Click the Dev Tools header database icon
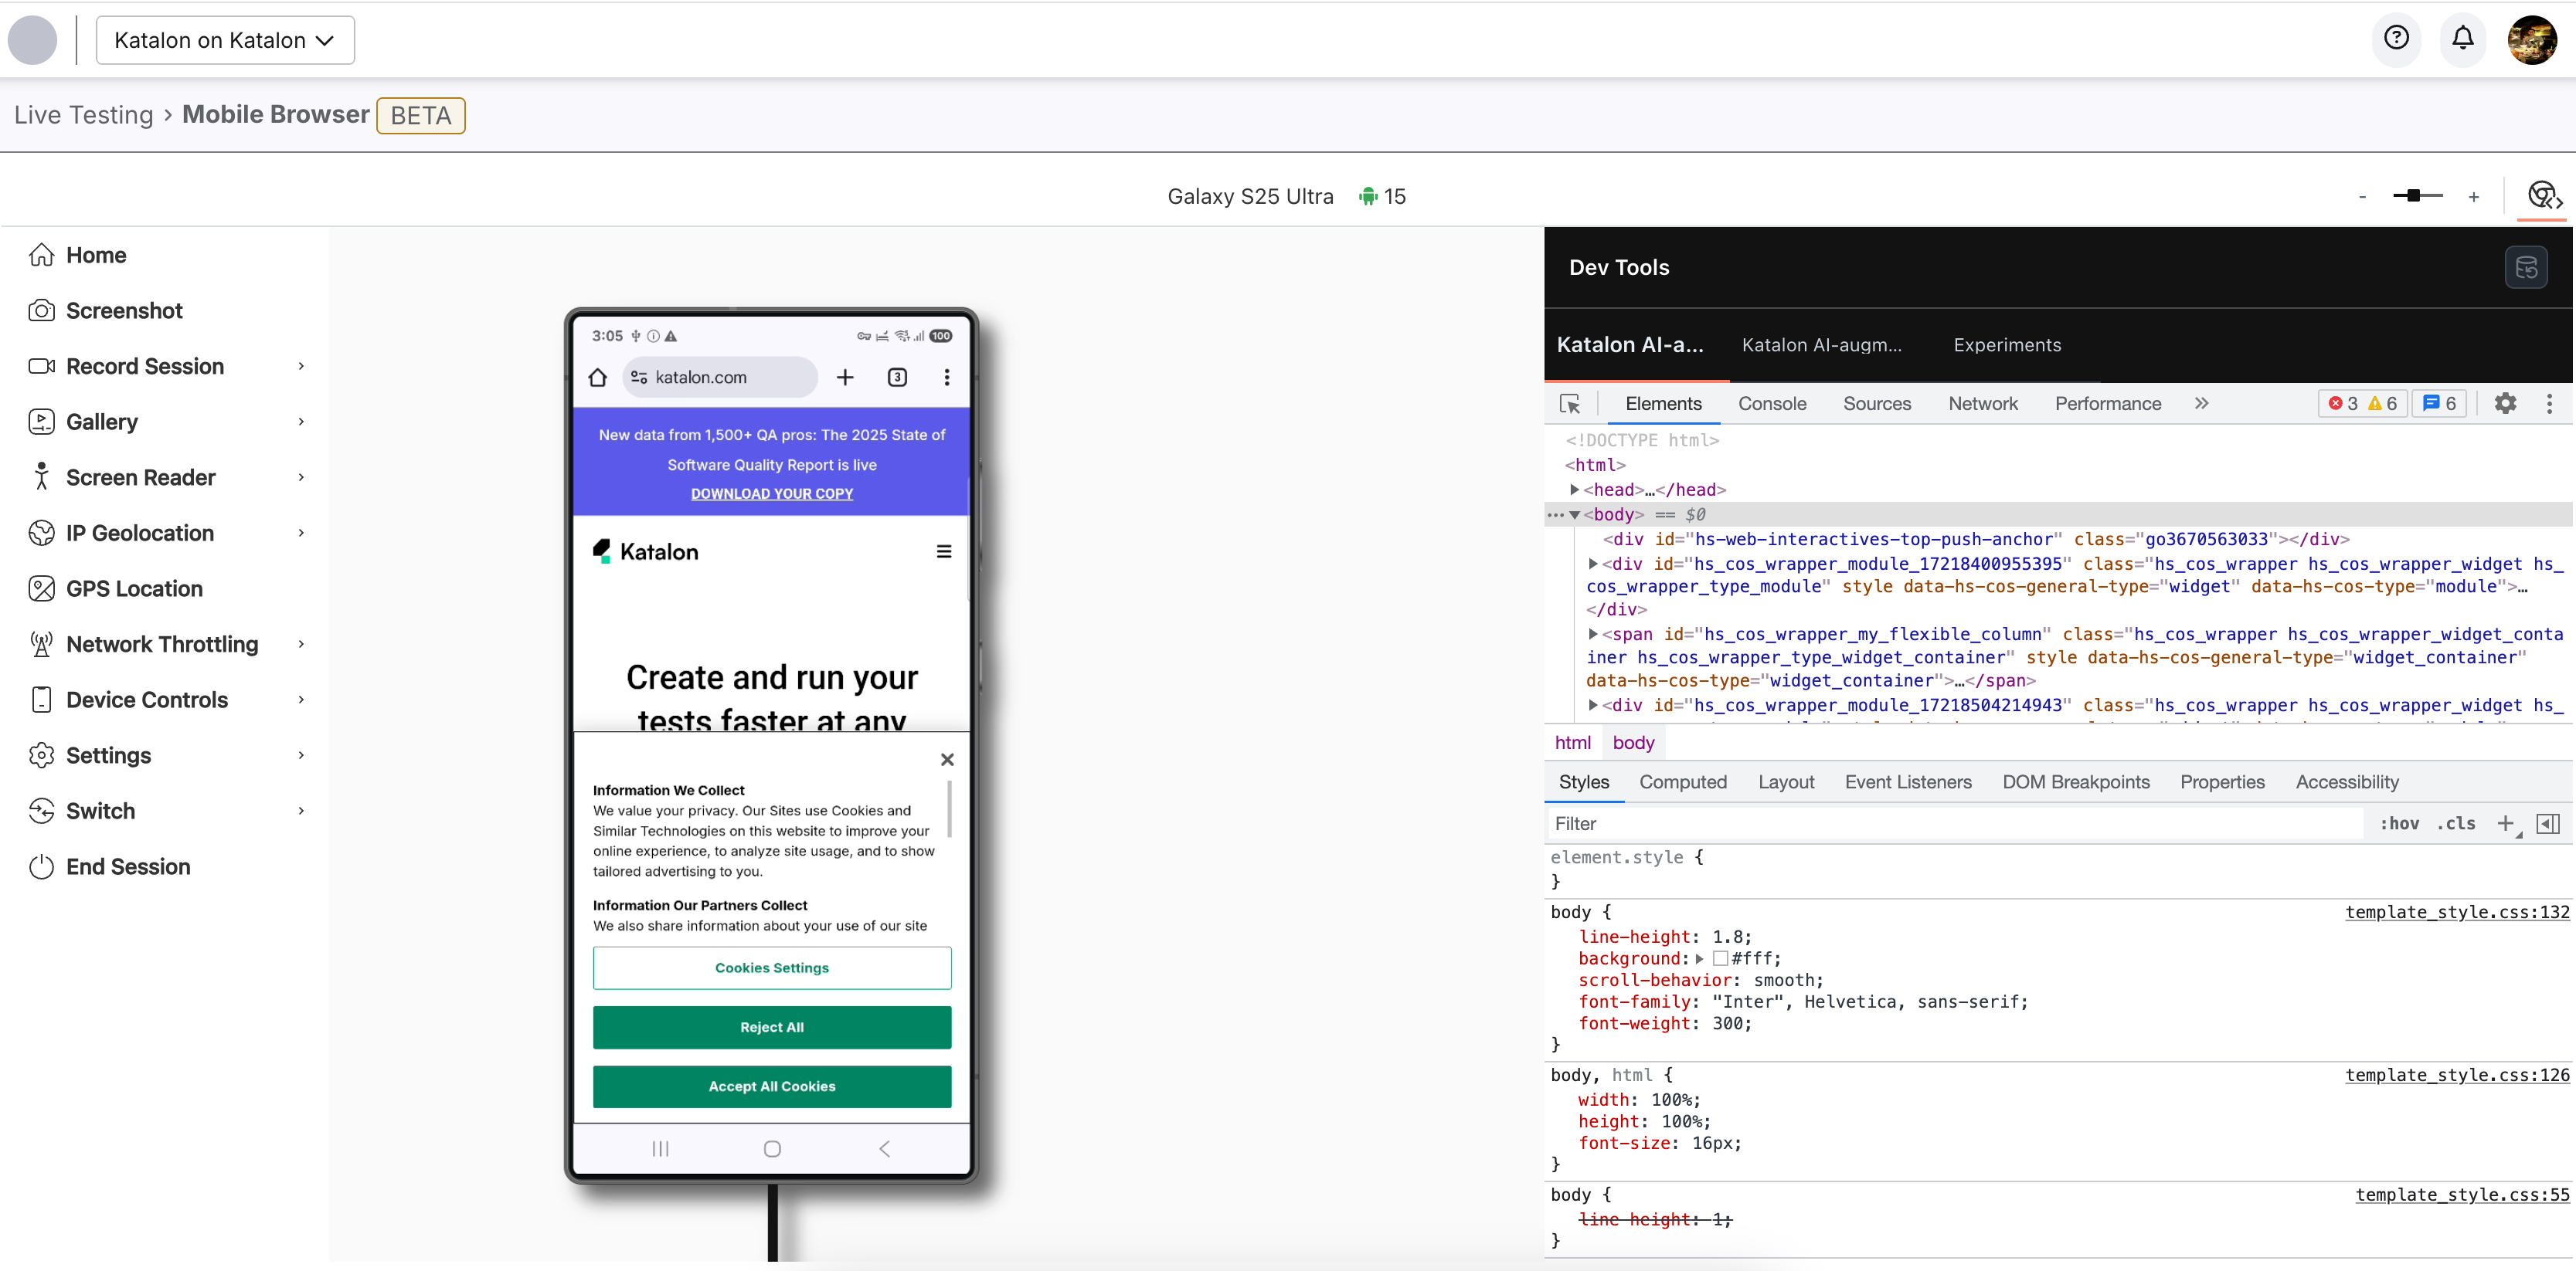Image resolution: width=2576 pixels, height=1271 pixels. point(2526,267)
